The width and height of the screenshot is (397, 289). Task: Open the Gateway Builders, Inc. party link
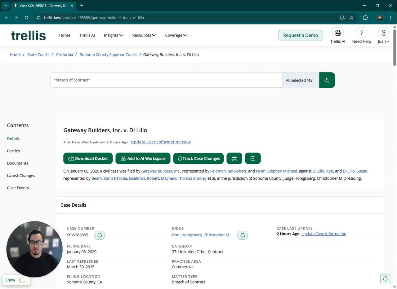point(161,171)
